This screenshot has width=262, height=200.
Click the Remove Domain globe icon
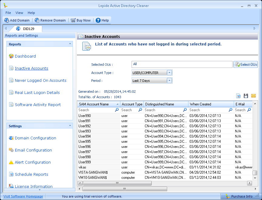click(37, 20)
